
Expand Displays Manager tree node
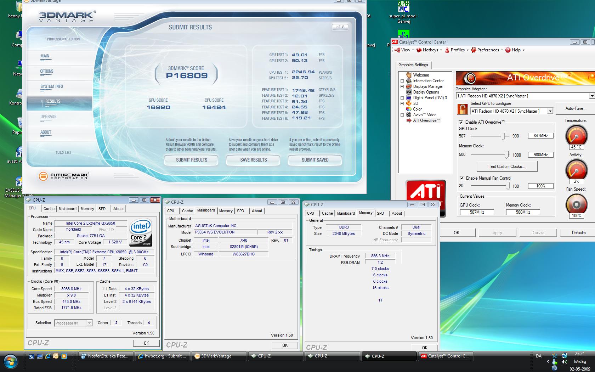click(x=402, y=86)
